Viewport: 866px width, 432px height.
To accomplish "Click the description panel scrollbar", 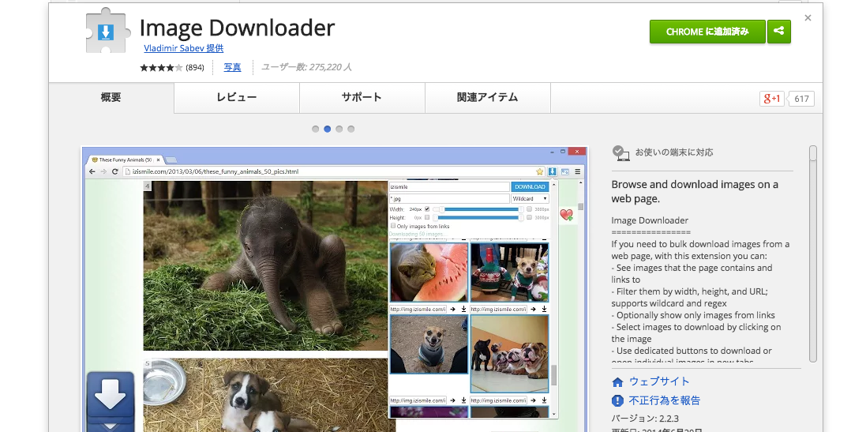I will 813,254.
